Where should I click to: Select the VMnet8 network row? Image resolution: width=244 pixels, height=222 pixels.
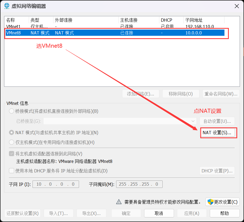pyautogui.click(x=115, y=33)
